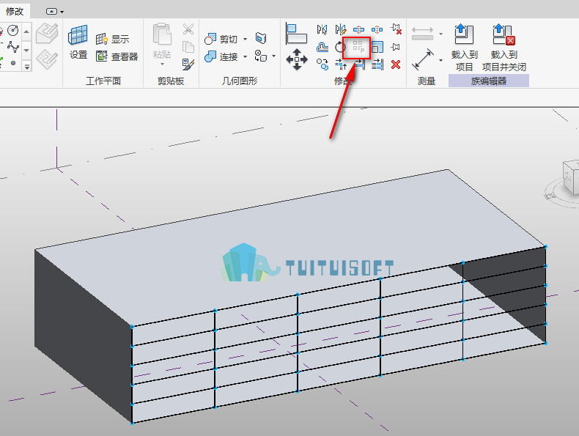Expand the 粘贴 dropdown arrow
The width and height of the screenshot is (579, 436).
[x=162, y=64]
